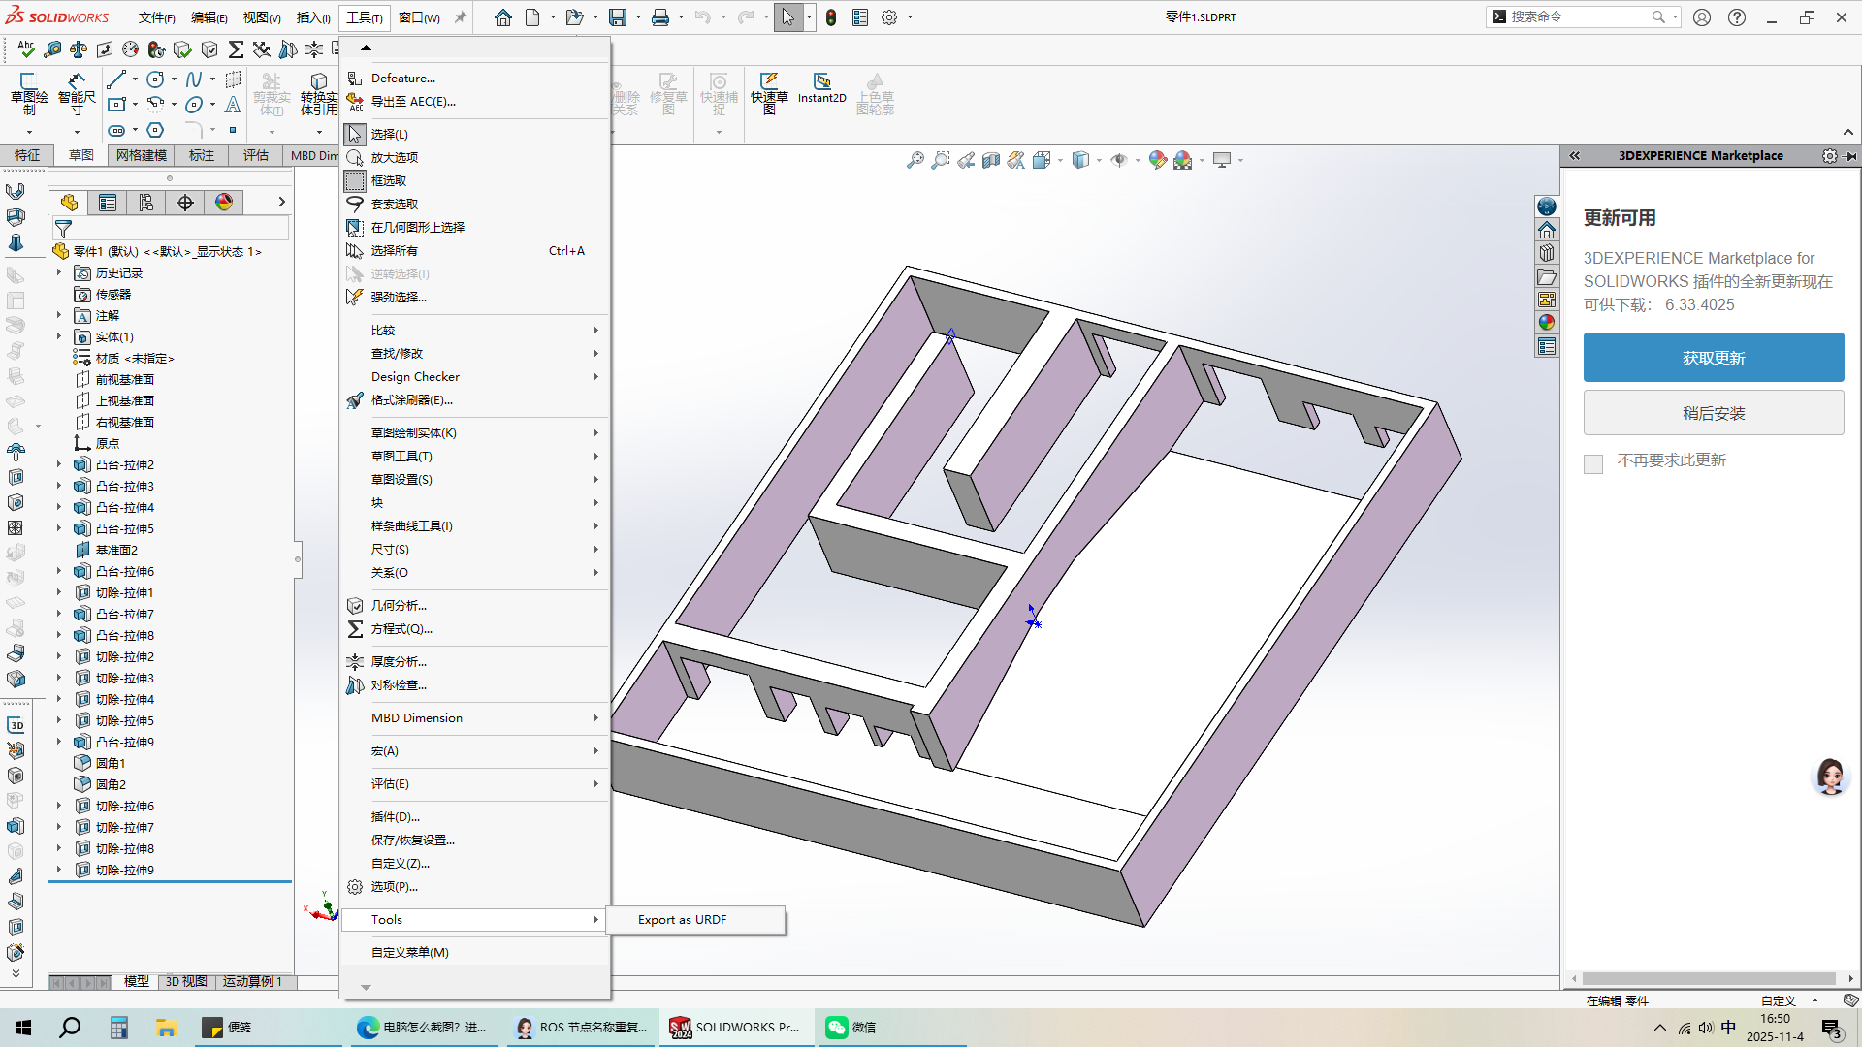Click the Rebuild traffic light icon
This screenshot has height=1047, width=1862.
click(831, 17)
